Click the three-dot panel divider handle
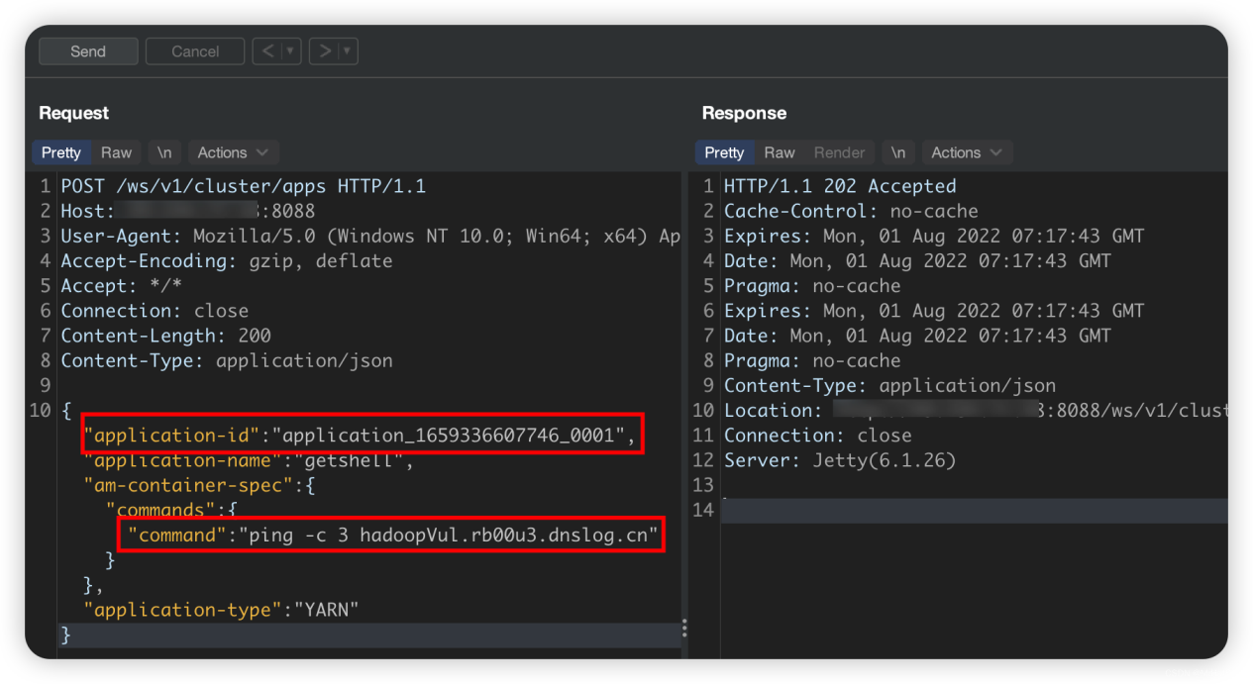The height and width of the screenshot is (684, 1253). coord(684,629)
